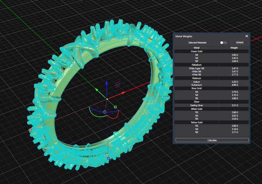Select the Green Gold header row
Screen dimensions: 262x184
point(212,51)
